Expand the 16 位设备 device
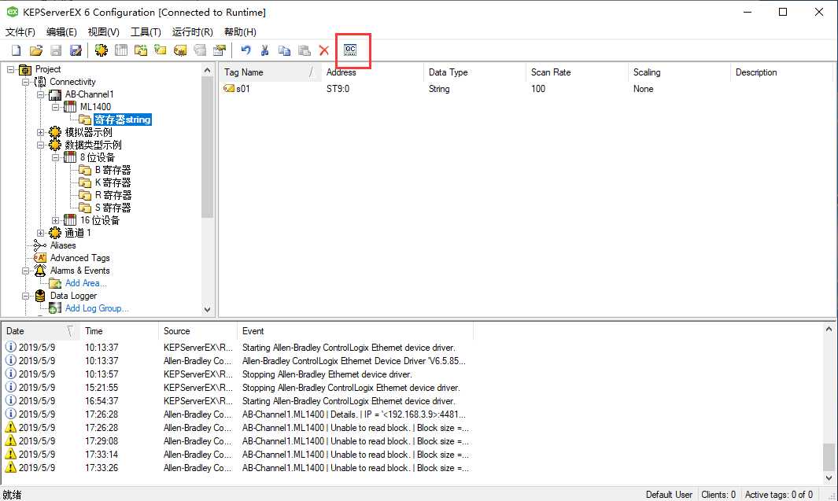Screen dimensions: 838x501 55,220
